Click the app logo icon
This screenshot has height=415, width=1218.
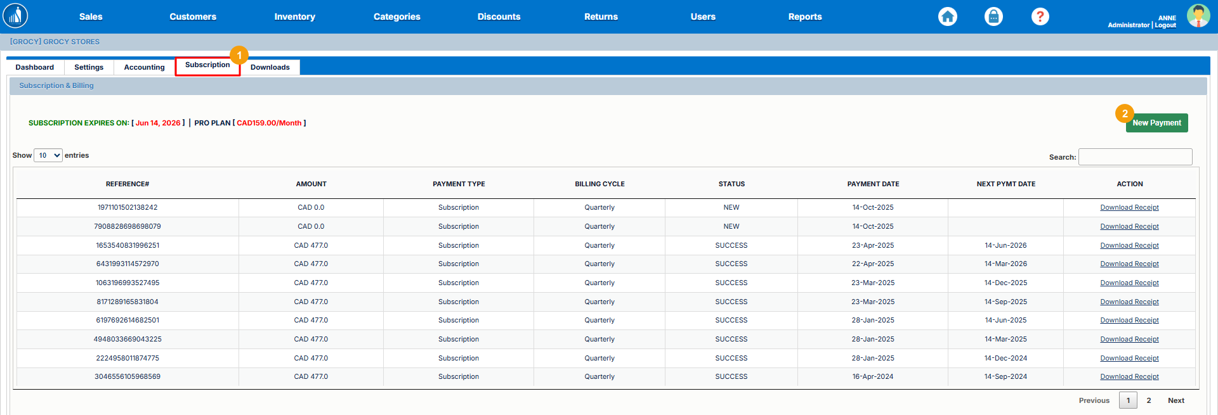(x=15, y=16)
